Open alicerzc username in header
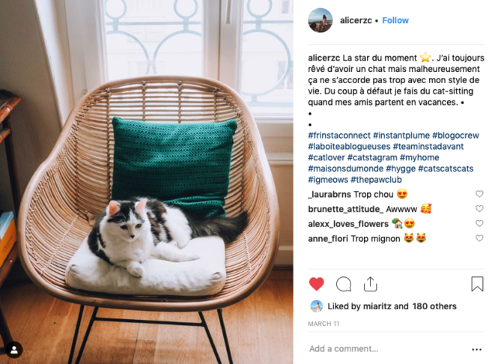Viewport: 498px width, 364px height. coord(356,20)
